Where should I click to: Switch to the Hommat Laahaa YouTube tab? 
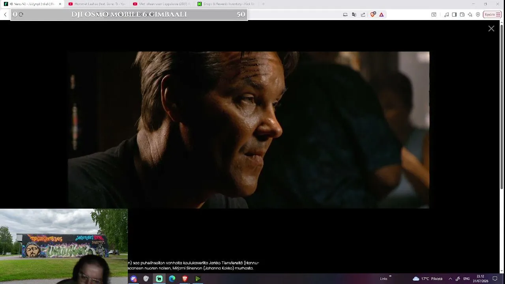click(97, 4)
